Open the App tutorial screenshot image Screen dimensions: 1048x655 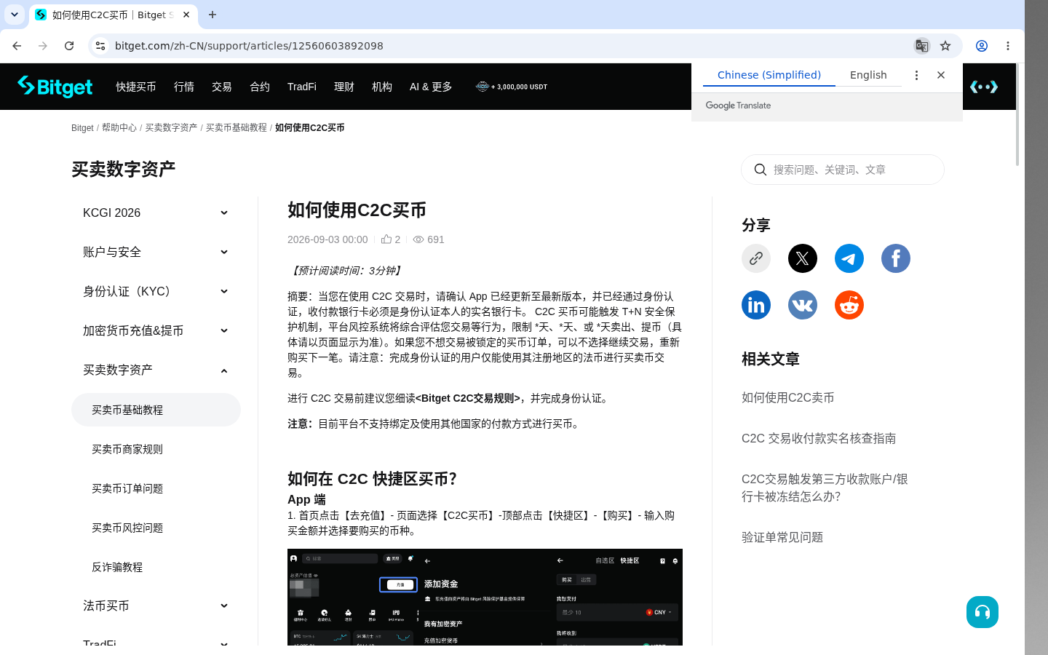pos(485,597)
